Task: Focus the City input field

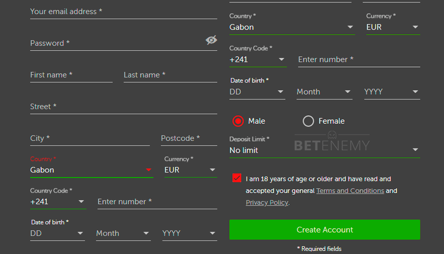Action: 90,138
